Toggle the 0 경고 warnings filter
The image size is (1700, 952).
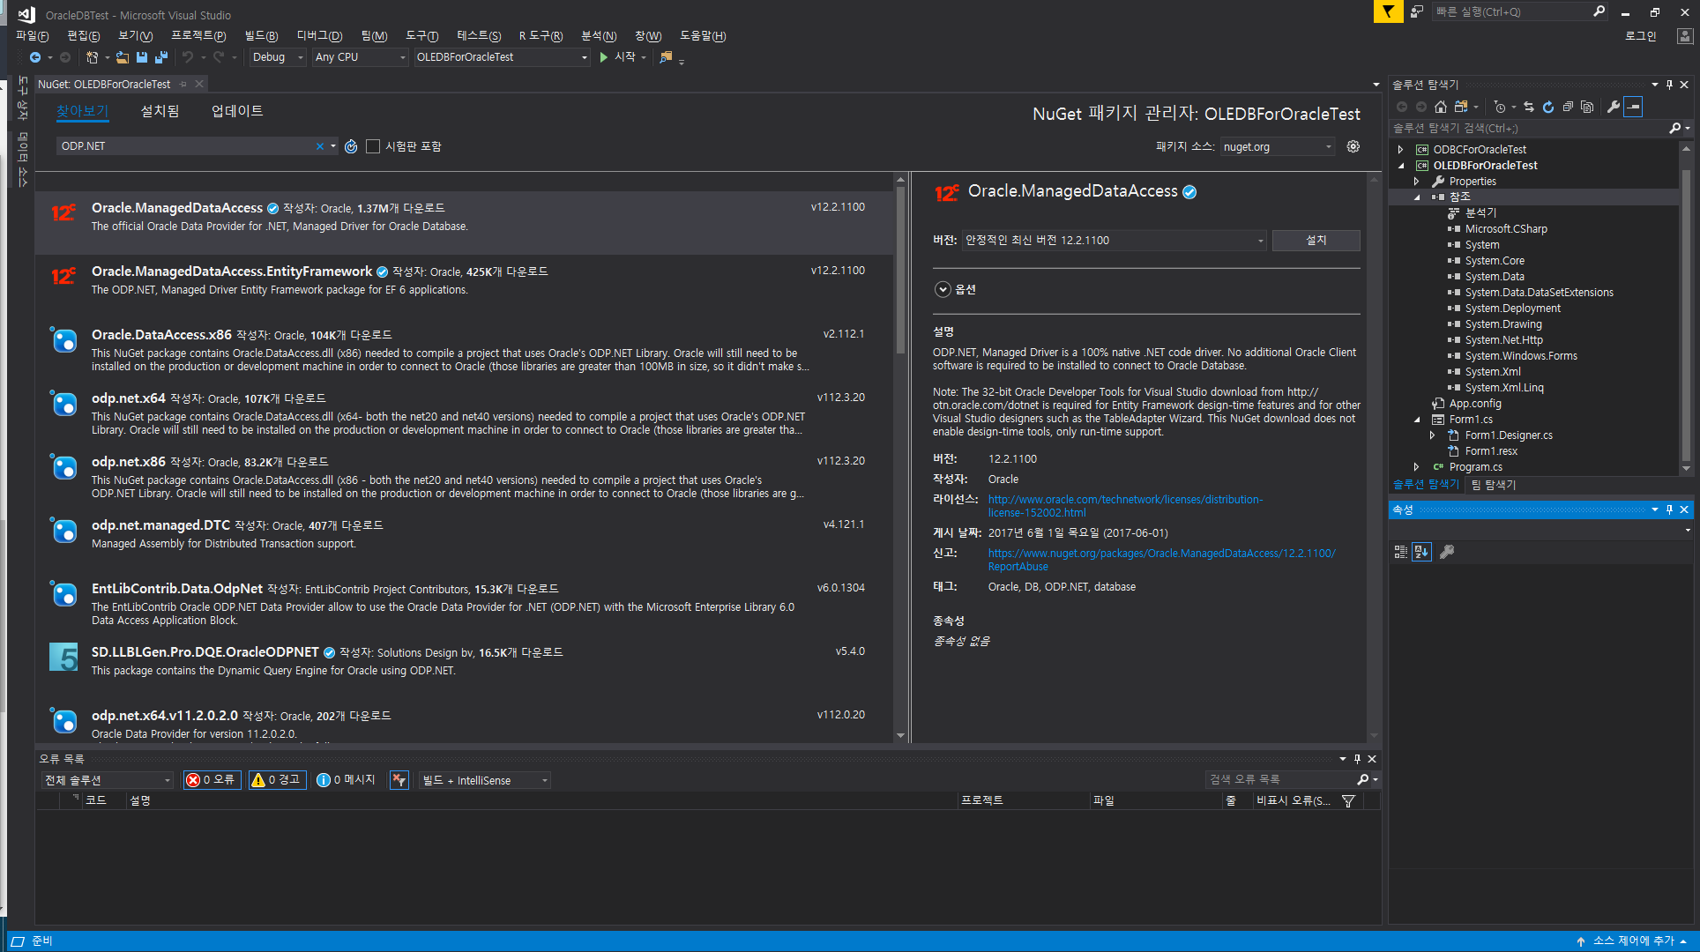click(277, 780)
